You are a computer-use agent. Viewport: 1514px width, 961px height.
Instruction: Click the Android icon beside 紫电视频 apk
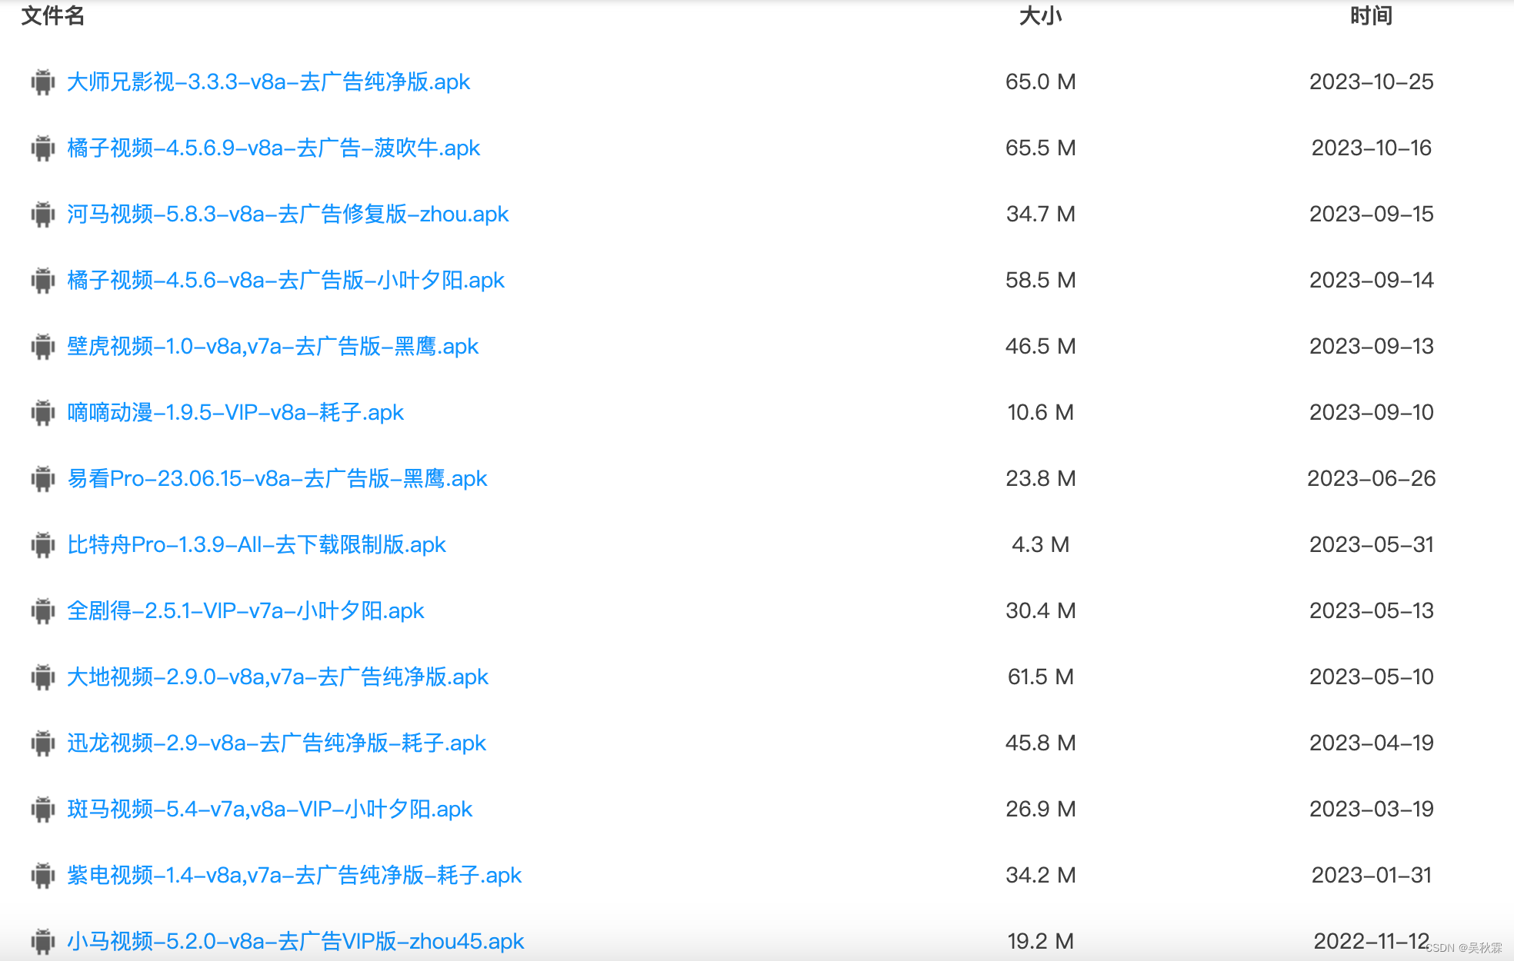click(x=43, y=875)
